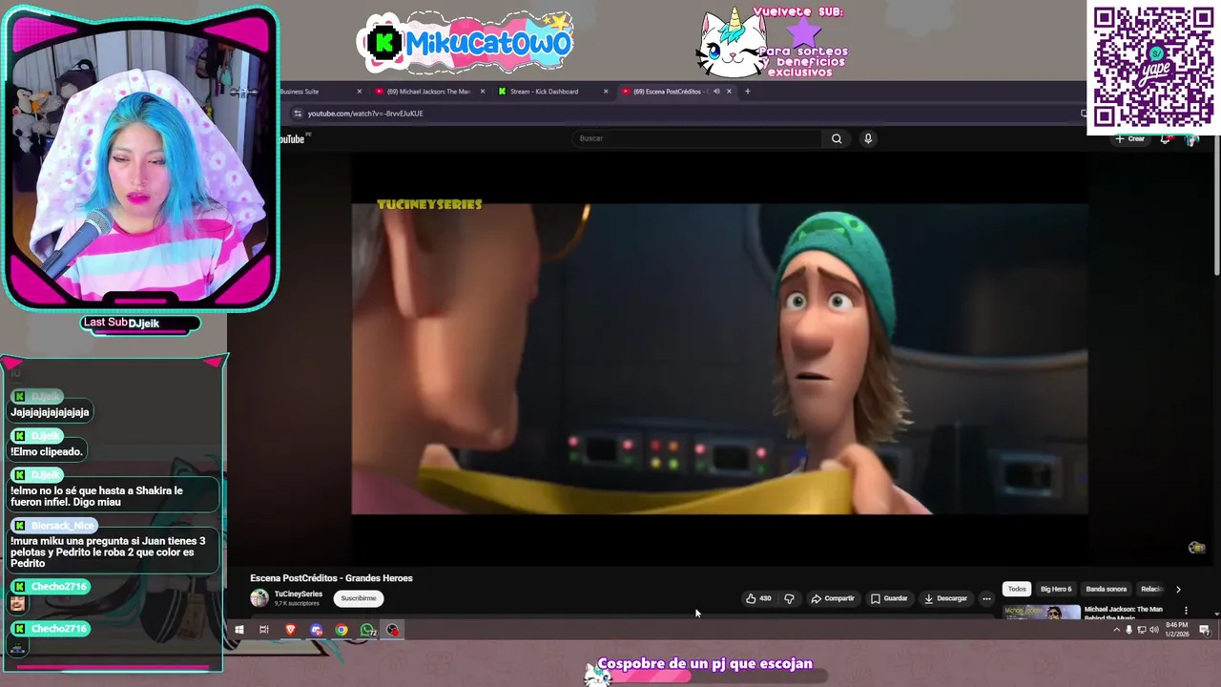
Task: Switch to the Michael Jackson: The Man tab
Action: point(428,92)
